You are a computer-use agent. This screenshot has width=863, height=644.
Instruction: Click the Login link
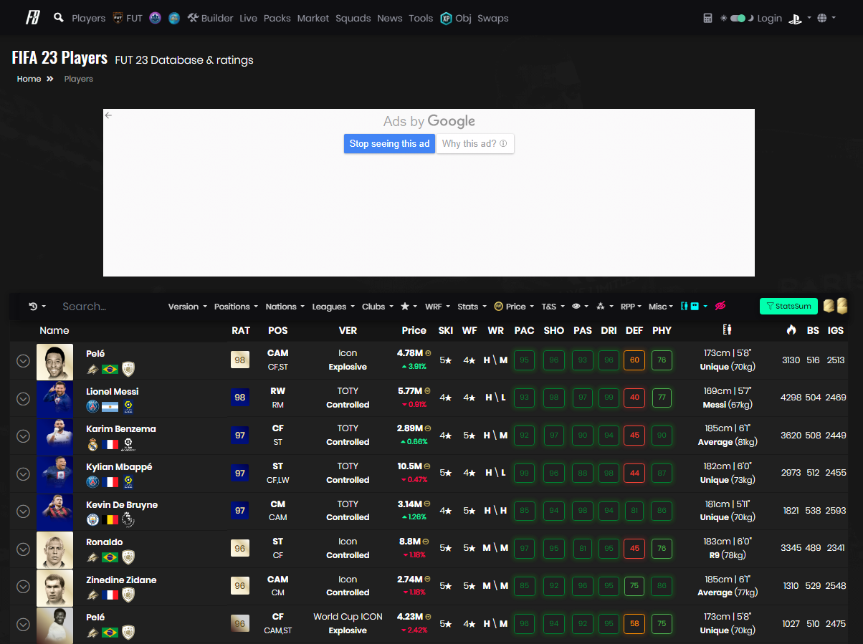pyautogui.click(x=769, y=19)
